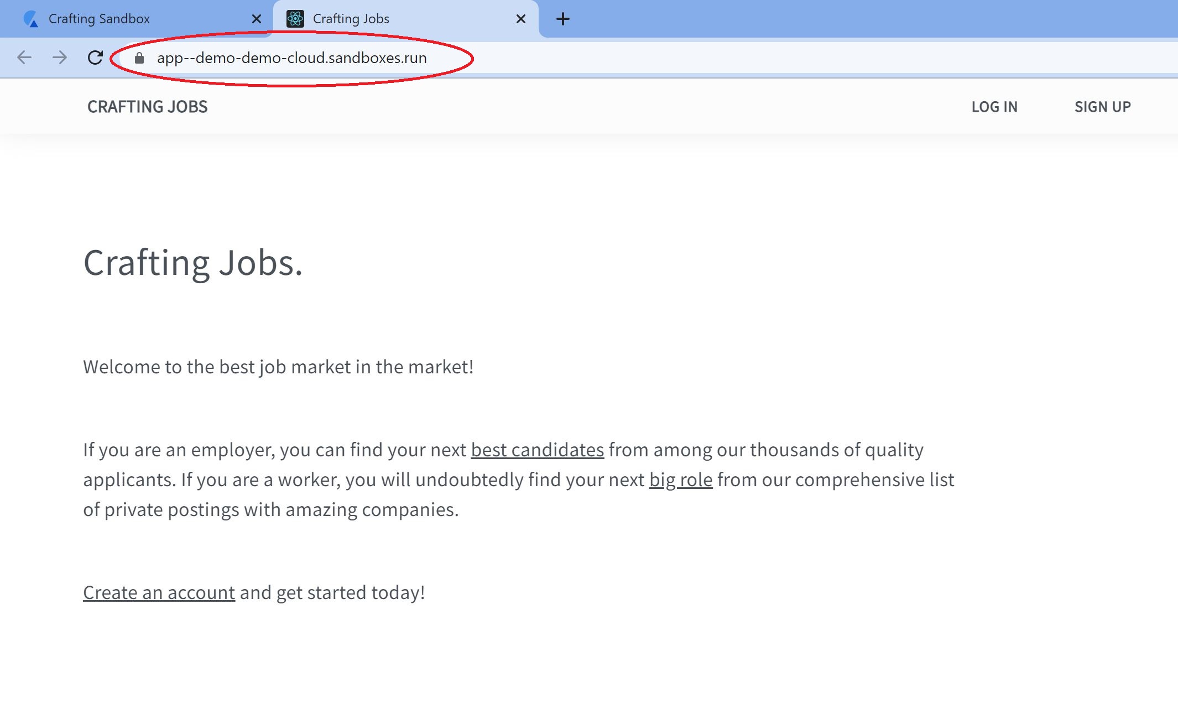
Task: Switch to the Crafting Sandbox tab
Action: (100, 19)
